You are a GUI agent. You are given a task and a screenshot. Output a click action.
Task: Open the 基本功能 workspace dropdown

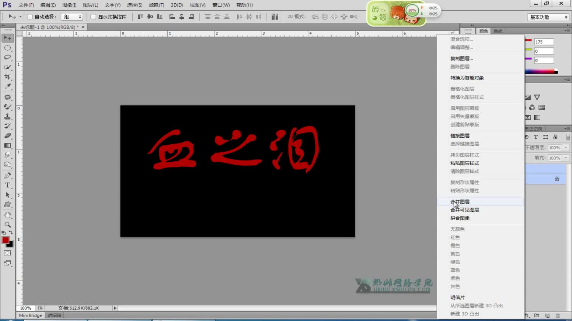548,17
